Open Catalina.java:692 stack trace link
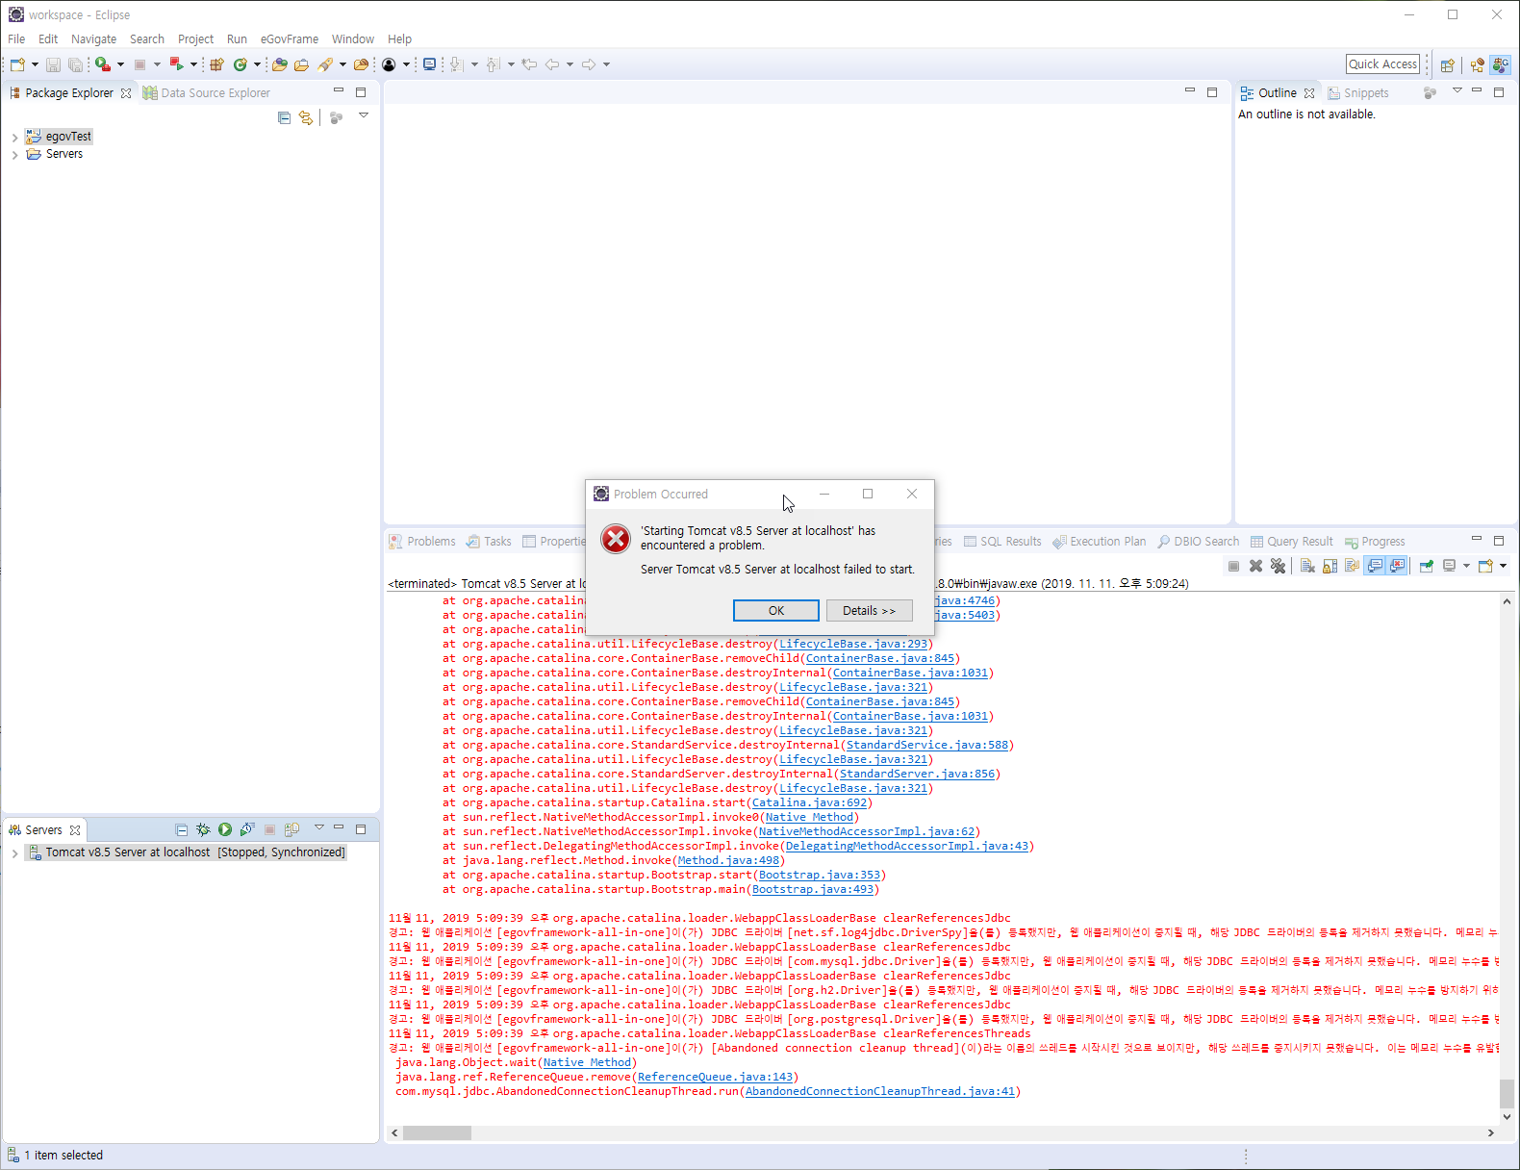Viewport: 1520px width, 1170px height. tap(810, 803)
